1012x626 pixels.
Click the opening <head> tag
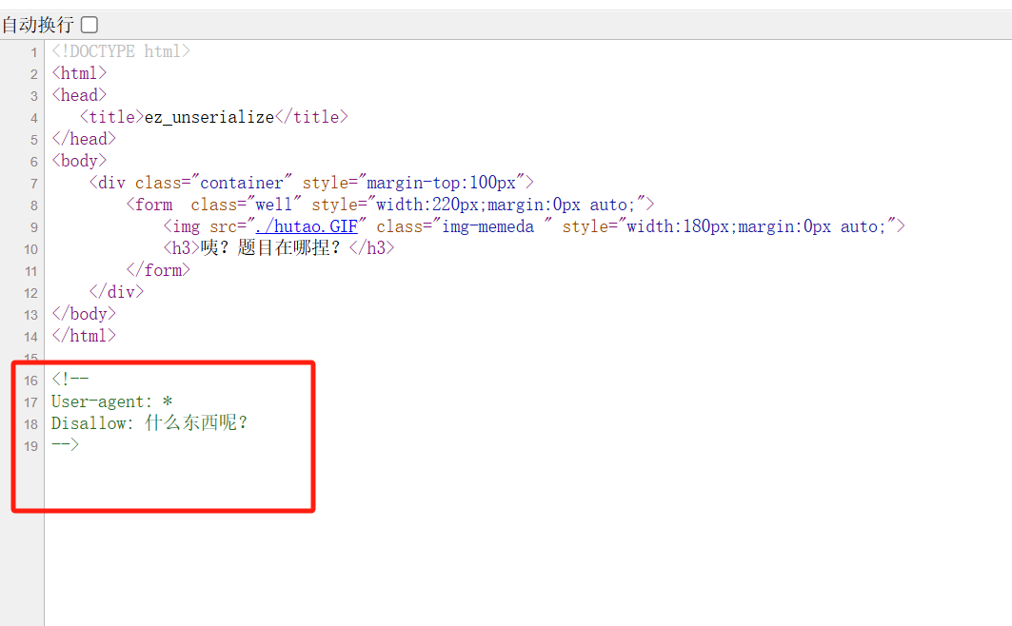point(79,95)
